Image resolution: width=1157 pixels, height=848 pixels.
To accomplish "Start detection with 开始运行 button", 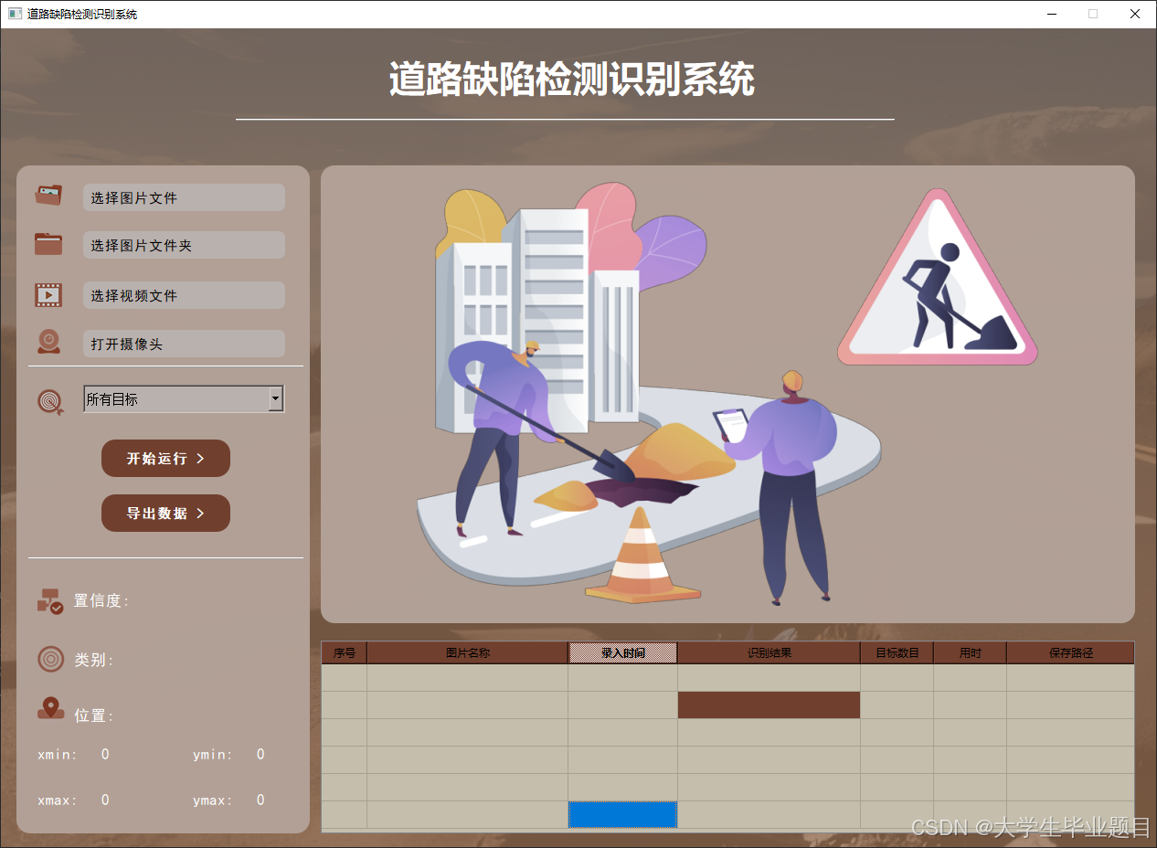I will (x=165, y=458).
